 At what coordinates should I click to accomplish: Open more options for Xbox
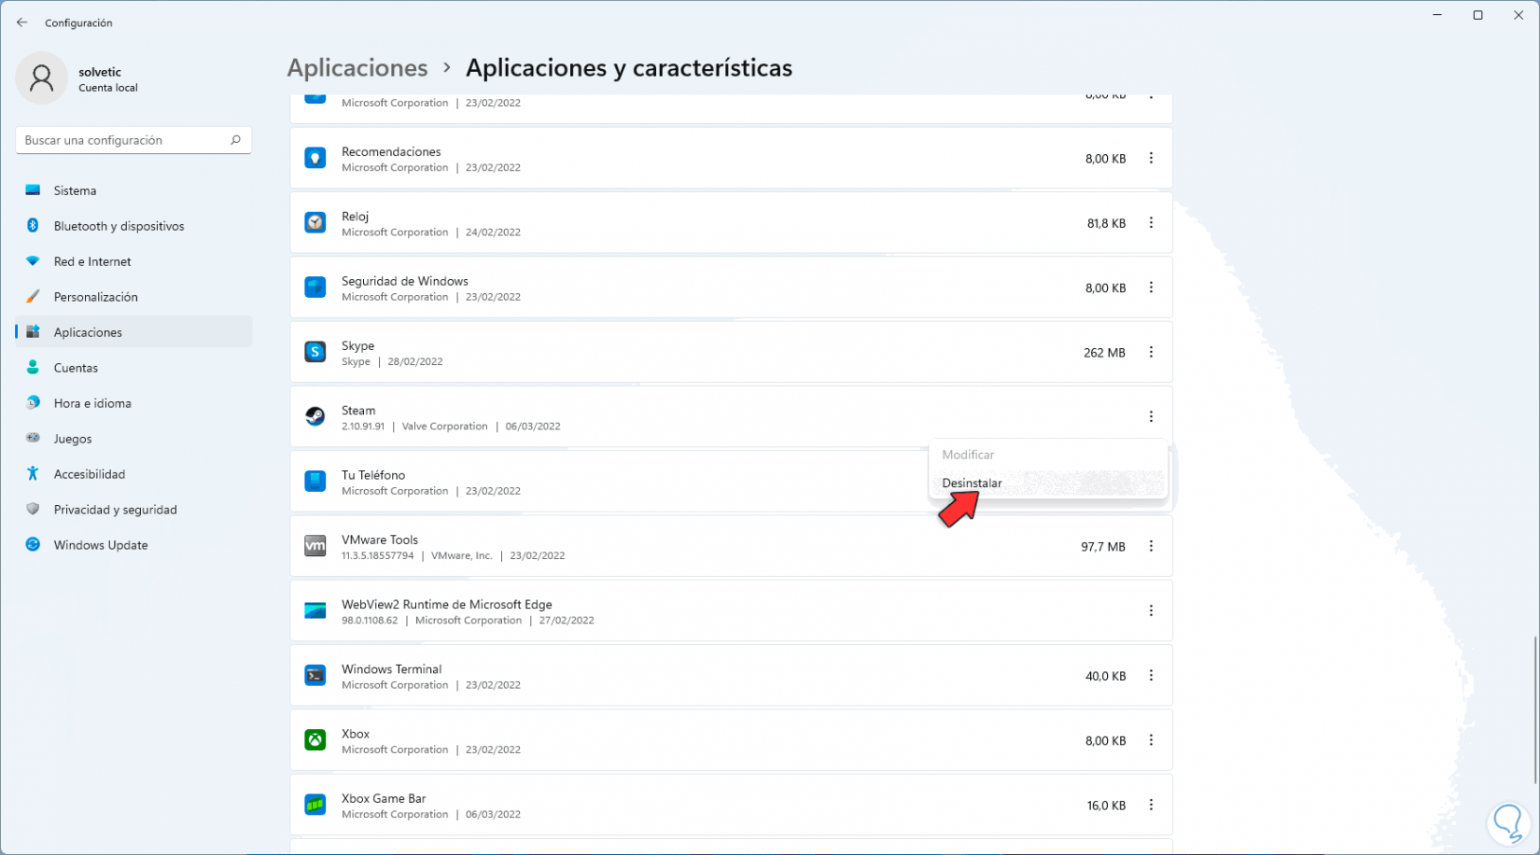1151,740
